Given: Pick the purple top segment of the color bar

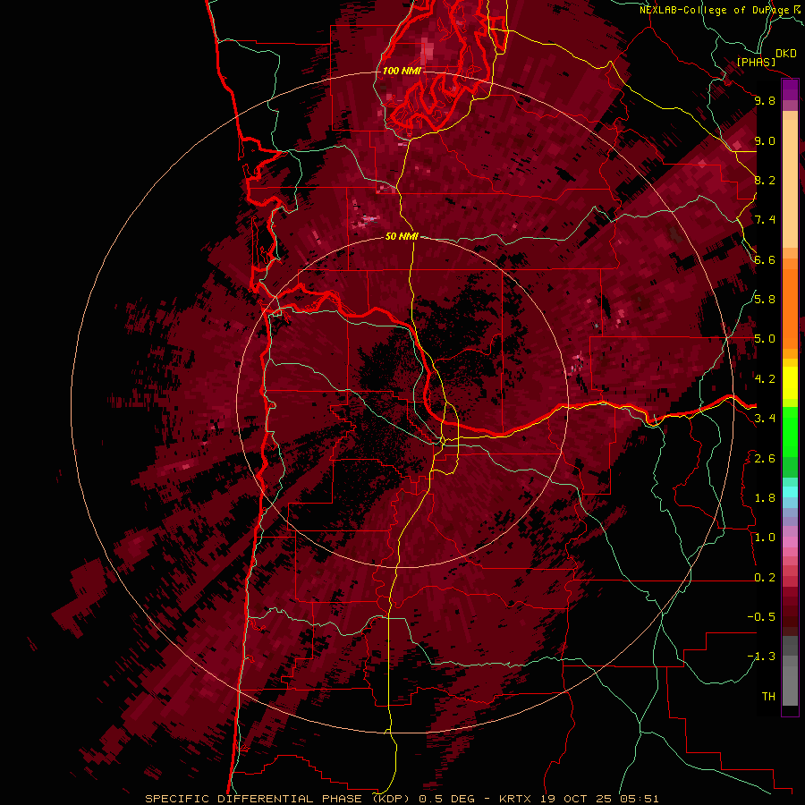Looking at the screenshot, I should pos(790,89).
